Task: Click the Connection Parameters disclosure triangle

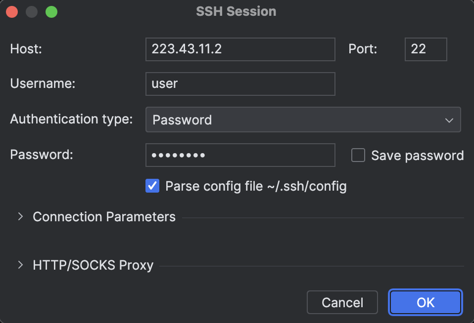Action: point(20,216)
